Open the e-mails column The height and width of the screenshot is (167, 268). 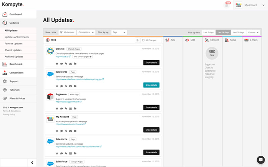pyautogui.click(x=252, y=40)
